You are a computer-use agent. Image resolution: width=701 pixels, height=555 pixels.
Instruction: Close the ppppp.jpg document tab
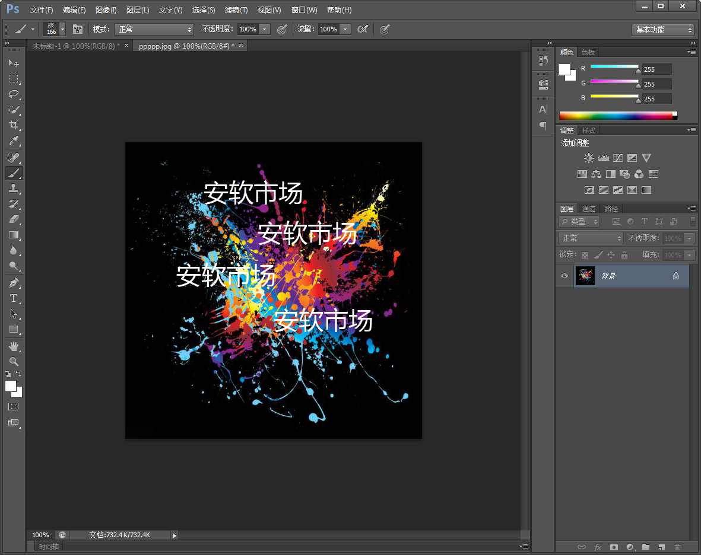tap(241, 46)
